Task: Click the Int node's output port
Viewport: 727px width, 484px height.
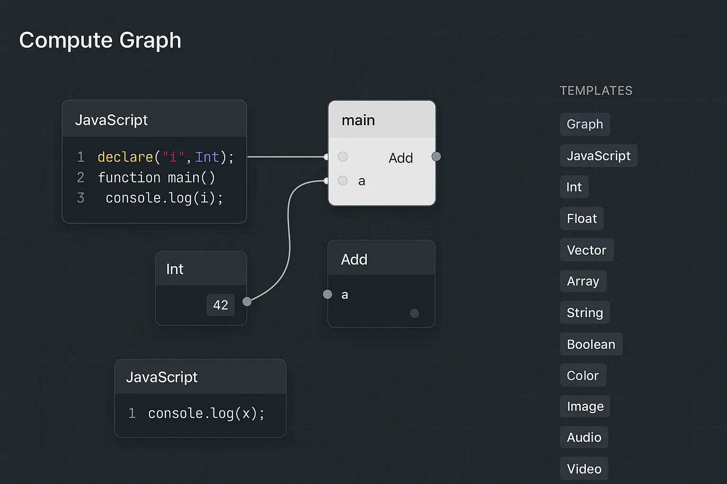Action: click(247, 302)
